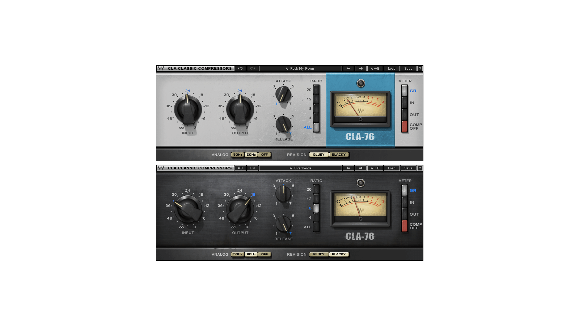Open help (?) in the Rock My Room plugin
579x325 pixels.
click(x=420, y=68)
